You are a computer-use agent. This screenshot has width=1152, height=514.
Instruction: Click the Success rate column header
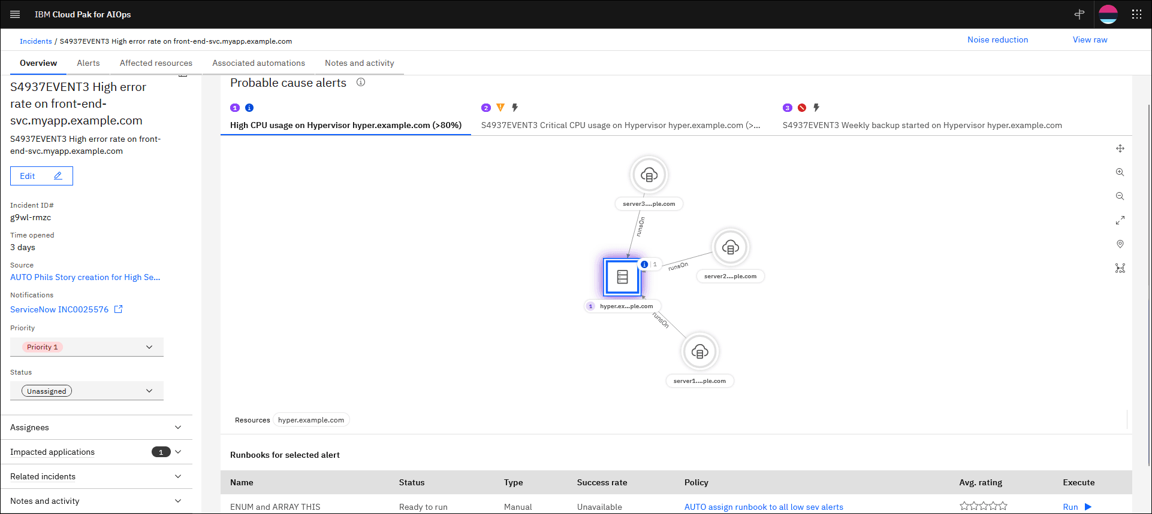coord(602,482)
